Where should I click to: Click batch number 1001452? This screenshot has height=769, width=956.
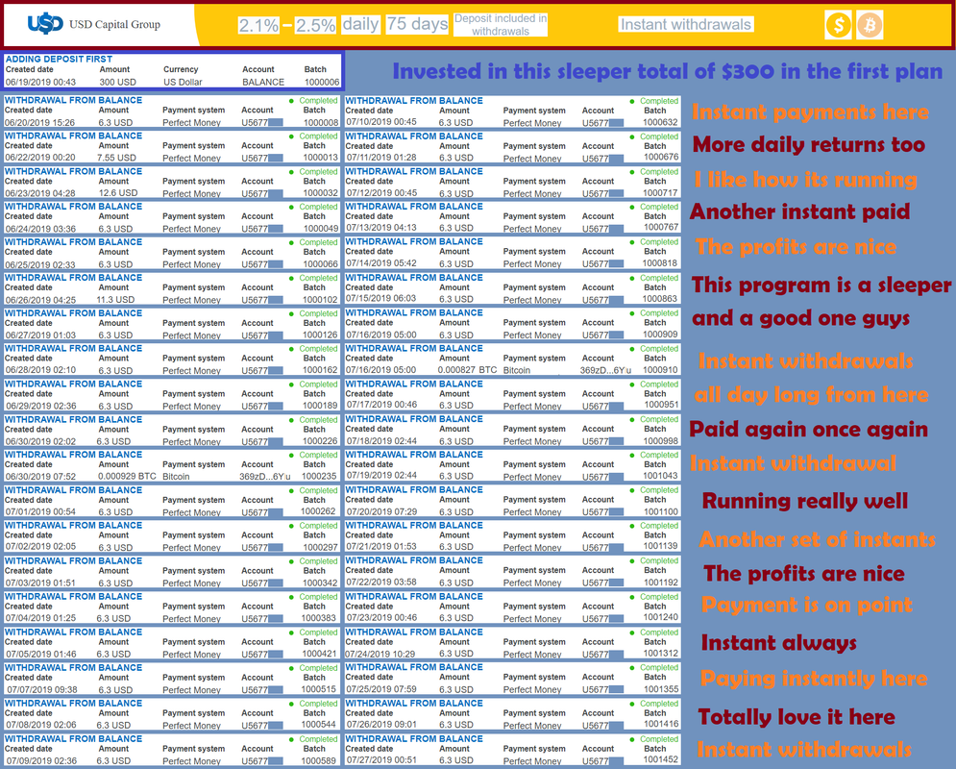click(x=660, y=759)
